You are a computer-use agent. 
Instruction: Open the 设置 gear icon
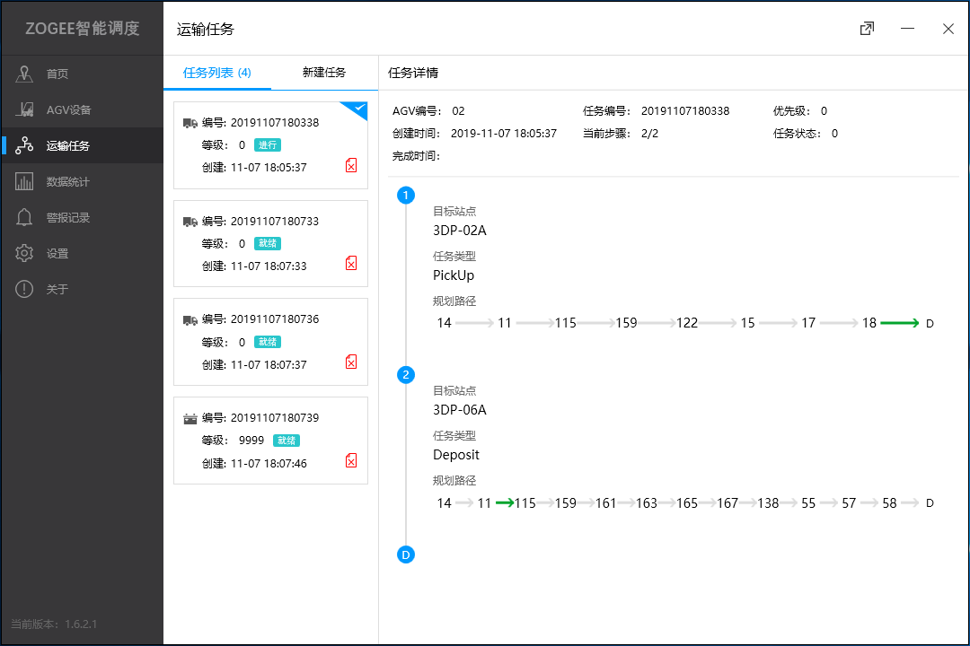[24, 253]
